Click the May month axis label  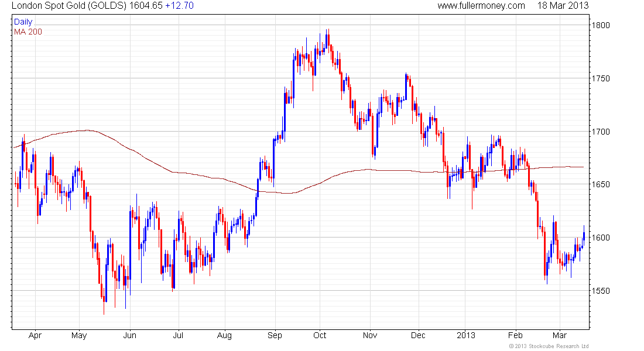(x=79, y=336)
